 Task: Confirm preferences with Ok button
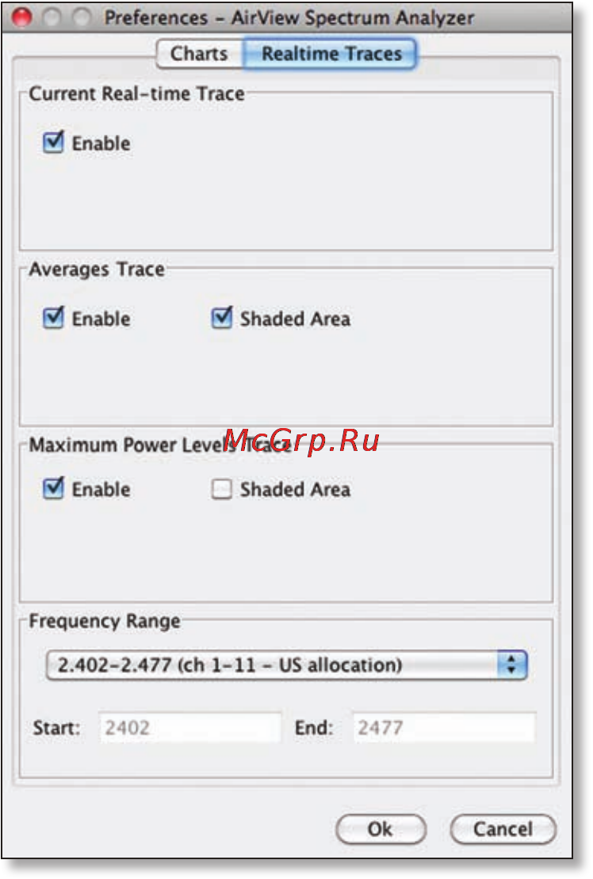pyautogui.click(x=381, y=828)
